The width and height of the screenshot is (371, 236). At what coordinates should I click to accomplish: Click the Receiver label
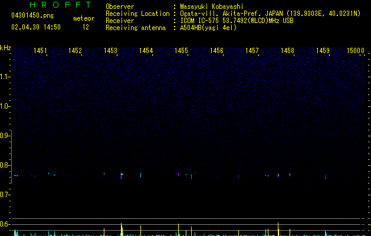coord(120,21)
